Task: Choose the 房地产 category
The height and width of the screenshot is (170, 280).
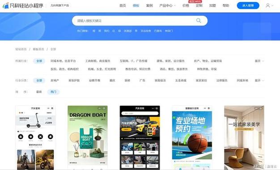Action: click(55, 80)
